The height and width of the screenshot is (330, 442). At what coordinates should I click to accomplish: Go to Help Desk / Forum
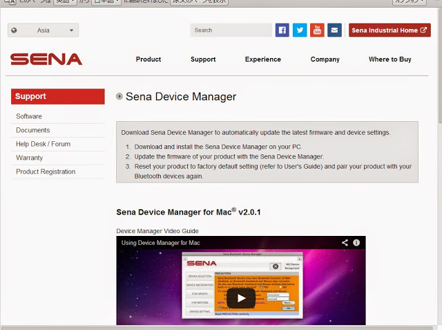pos(44,144)
